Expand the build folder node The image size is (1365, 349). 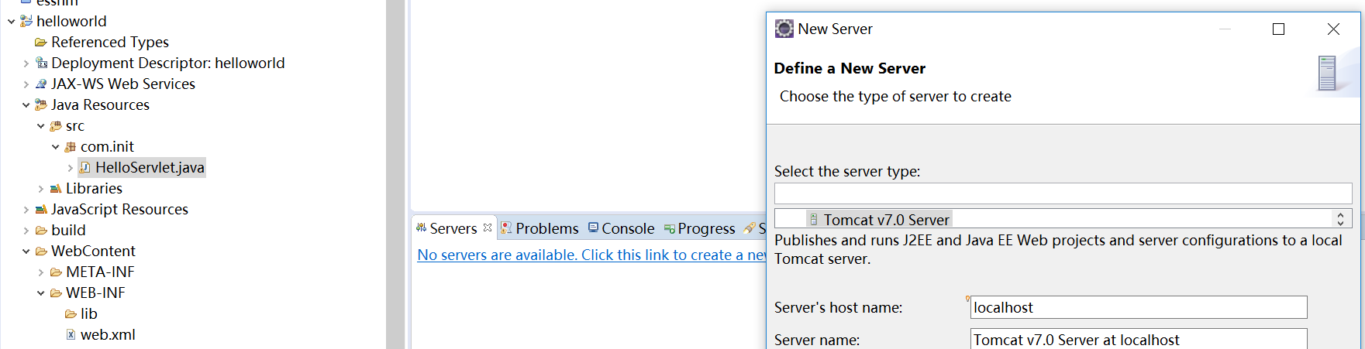pos(26,230)
